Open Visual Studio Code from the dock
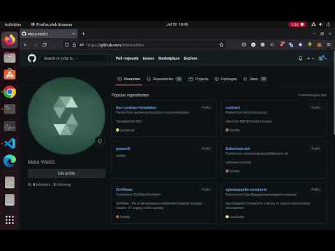 click(x=10, y=144)
